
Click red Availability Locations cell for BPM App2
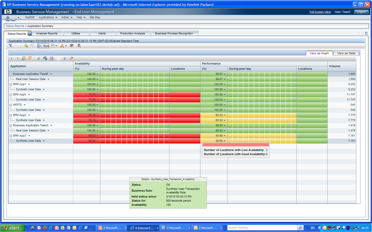click(x=185, y=115)
